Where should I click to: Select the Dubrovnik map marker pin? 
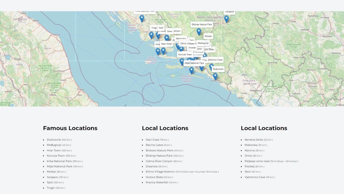point(215,76)
